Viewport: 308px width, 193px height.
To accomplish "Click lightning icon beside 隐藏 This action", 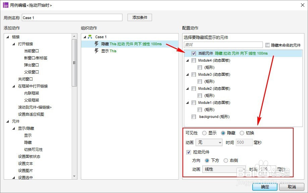I will pos(96,44).
